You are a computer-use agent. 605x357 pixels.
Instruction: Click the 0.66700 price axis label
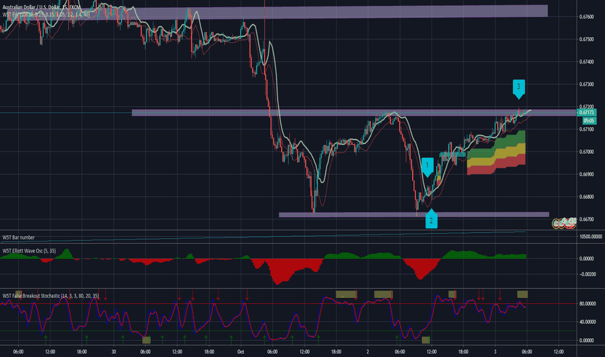(x=586, y=219)
